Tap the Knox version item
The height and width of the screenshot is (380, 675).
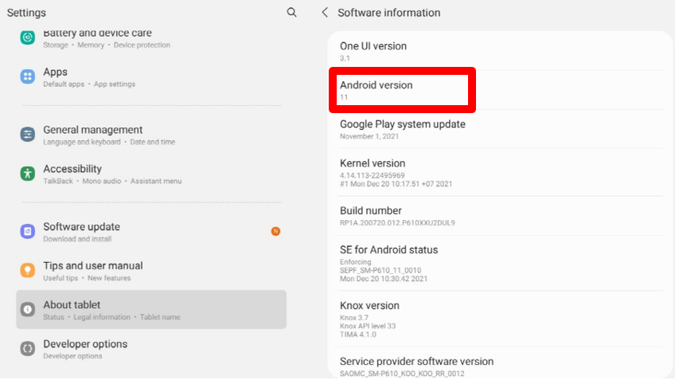click(x=494, y=319)
